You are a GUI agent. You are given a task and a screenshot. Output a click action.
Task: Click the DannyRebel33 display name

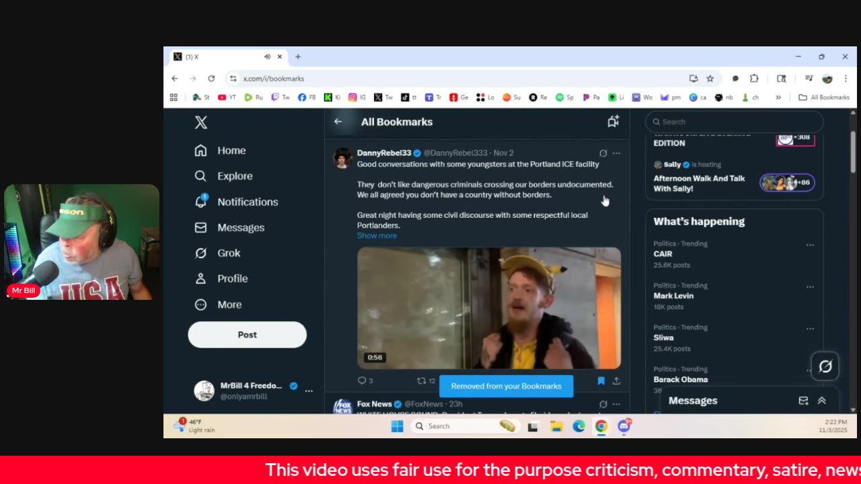(384, 153)
